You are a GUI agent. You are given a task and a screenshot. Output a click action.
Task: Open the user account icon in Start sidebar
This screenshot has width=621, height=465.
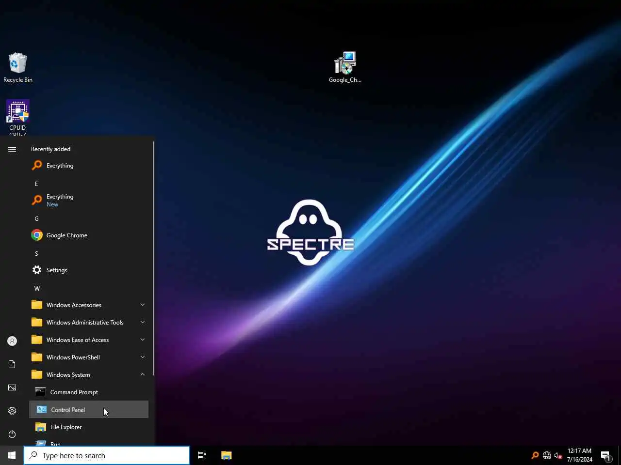tap(12, 341)
